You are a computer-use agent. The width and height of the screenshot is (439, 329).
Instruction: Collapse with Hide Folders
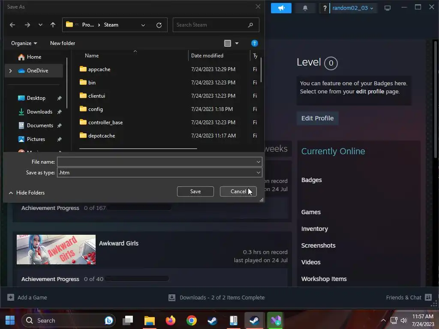coord(27,193)
